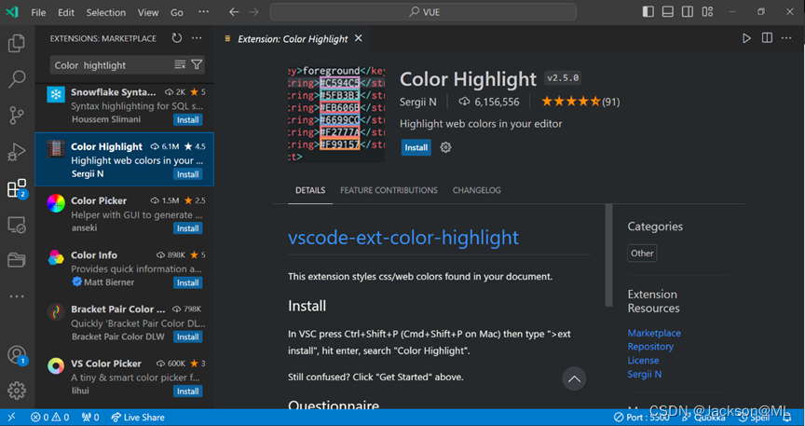Open the customize layout menu
This screenshot has width=805, height=426.
coord(707,12)
